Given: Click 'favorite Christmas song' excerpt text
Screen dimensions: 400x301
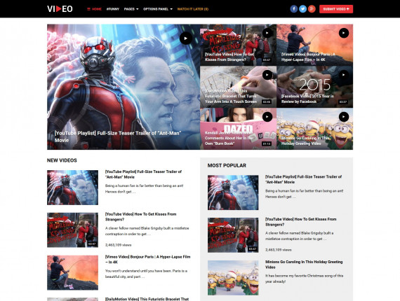Looking at the screenshot, I should pyautogui.click(x=305, y=279).
